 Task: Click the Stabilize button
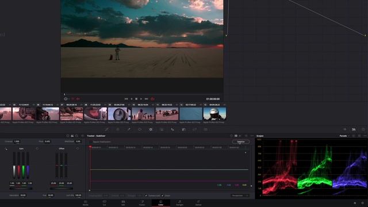(x=241, y=142)
